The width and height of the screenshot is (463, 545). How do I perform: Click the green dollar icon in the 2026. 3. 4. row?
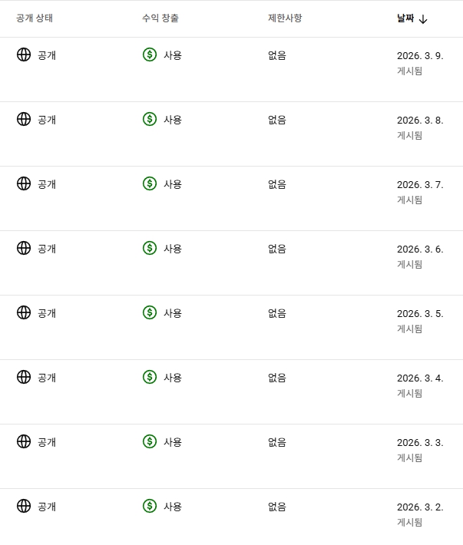[x=150, y=377]
